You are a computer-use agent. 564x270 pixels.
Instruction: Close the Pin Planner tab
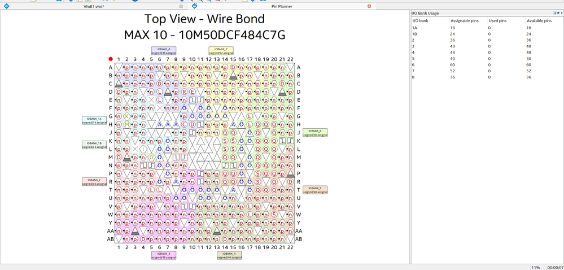[369, 6]
